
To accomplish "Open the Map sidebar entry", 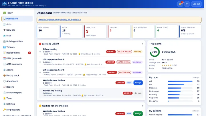I will pos(17,36).
